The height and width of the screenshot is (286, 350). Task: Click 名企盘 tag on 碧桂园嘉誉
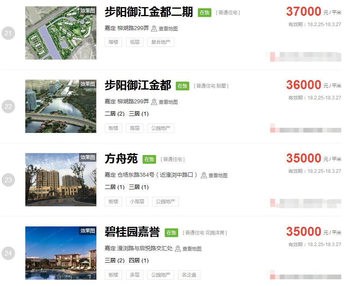(189, 275)
